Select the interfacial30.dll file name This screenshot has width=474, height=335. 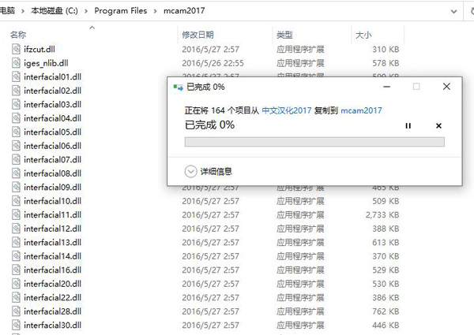tap(52, 325)
